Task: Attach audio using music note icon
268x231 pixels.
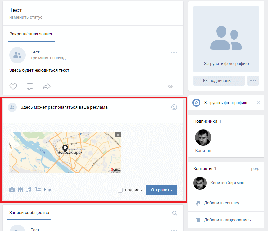Action: 29,190
